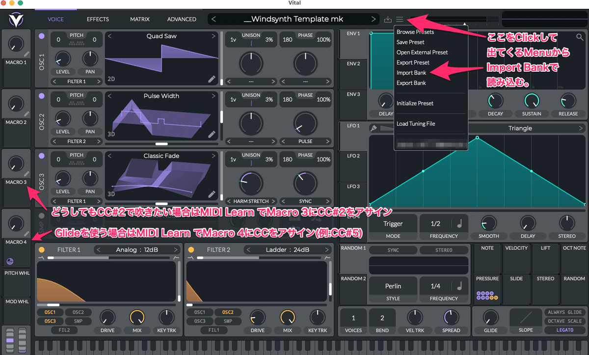Click the Vital logo icon

coord(16,20)
